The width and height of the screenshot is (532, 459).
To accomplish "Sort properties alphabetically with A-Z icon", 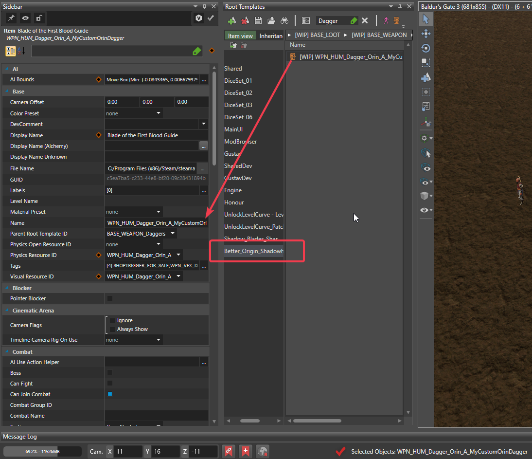I will tap(22, 51).
